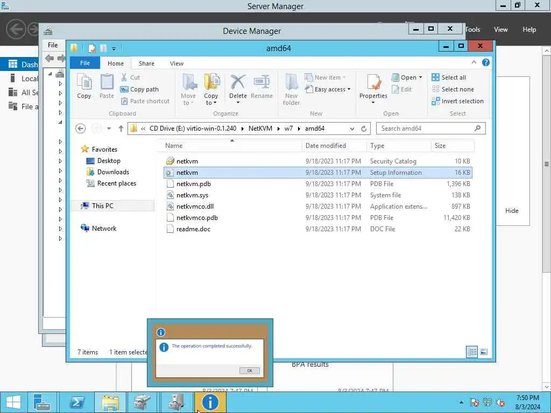Click w7 in the address breadcrumb

point(288,129)
